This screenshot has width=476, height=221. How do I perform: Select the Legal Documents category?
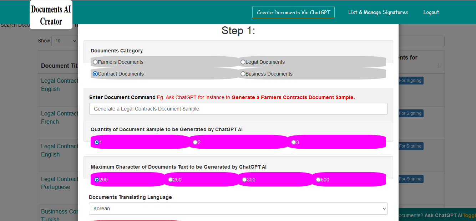point(243,62)
